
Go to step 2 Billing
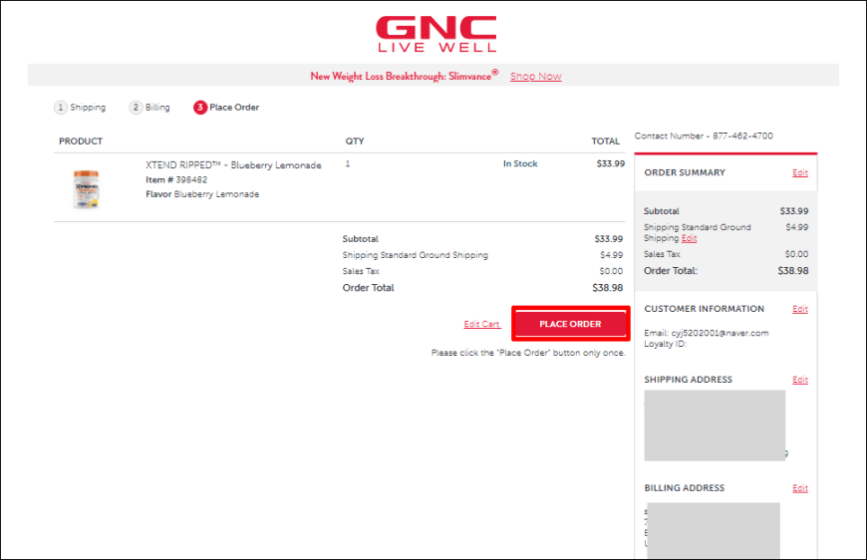pos(149,108)
